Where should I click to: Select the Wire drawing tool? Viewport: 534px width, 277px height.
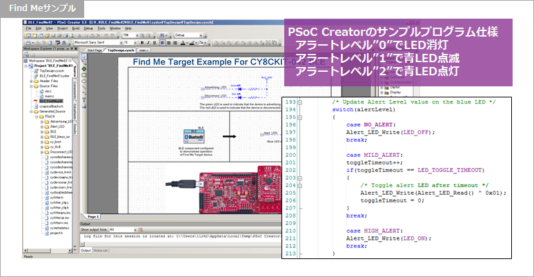[x=83, y=63]
